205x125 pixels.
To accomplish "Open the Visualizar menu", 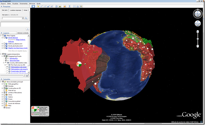I will (15, 4).
